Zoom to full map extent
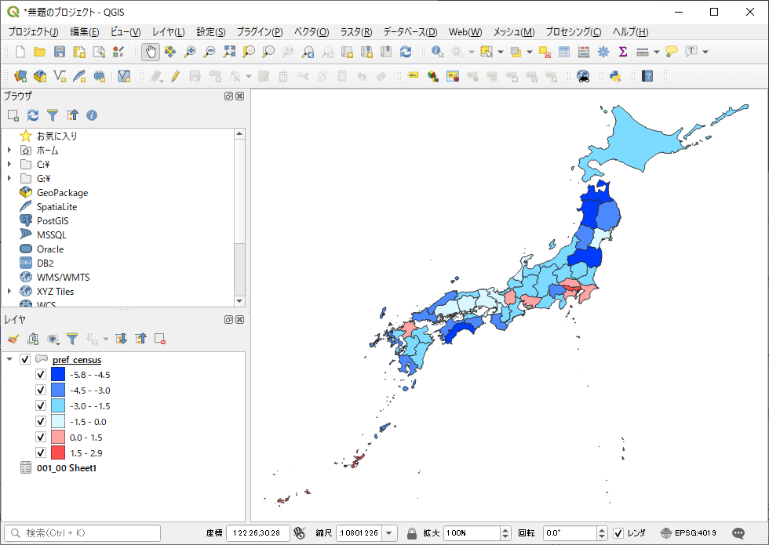Screen dimensions: 769x545 click(228, 51)
